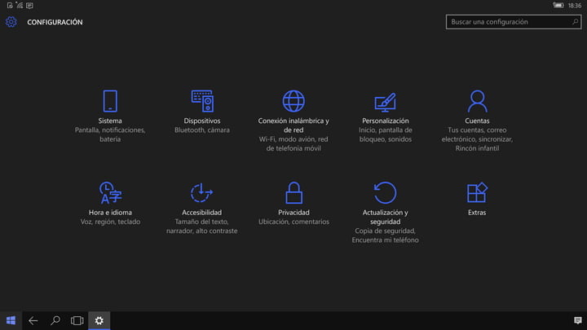Viewport: 587px width, 330px height.
Task: Open Task View in the taskbar
Action: point(77,320)
